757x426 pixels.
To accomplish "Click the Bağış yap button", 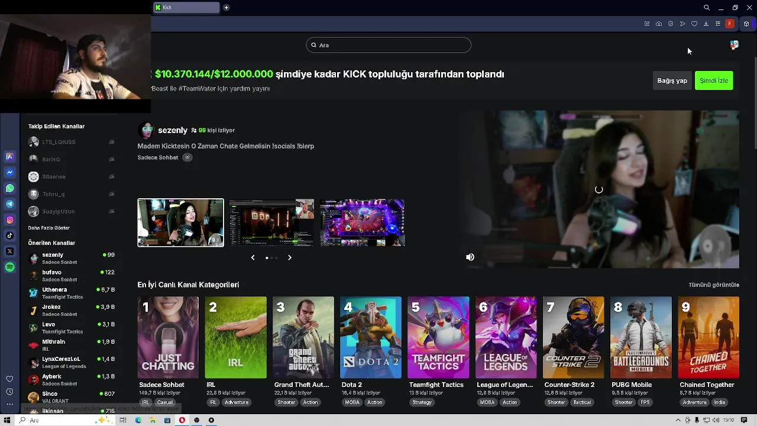I will pos(672,80).
